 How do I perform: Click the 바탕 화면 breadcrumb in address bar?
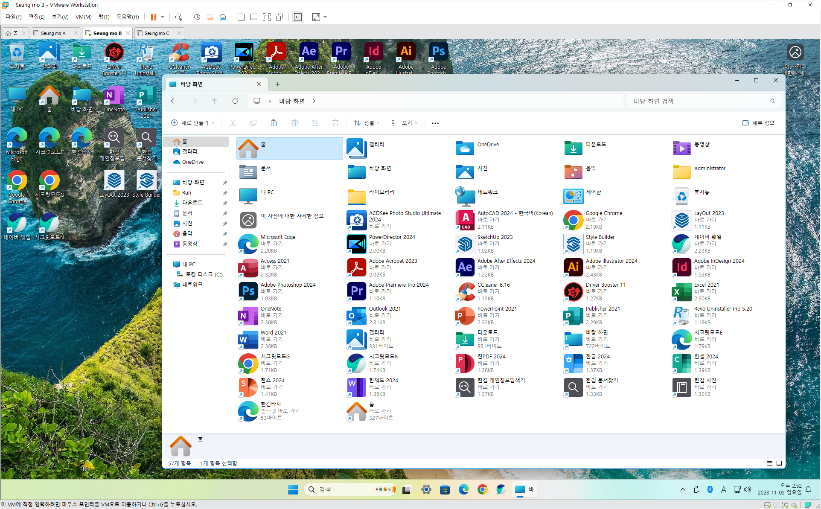click(292, 101)
